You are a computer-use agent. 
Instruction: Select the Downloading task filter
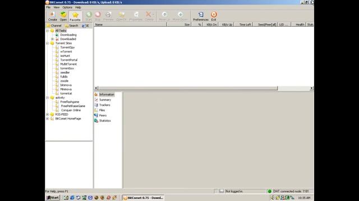point(68,35)
